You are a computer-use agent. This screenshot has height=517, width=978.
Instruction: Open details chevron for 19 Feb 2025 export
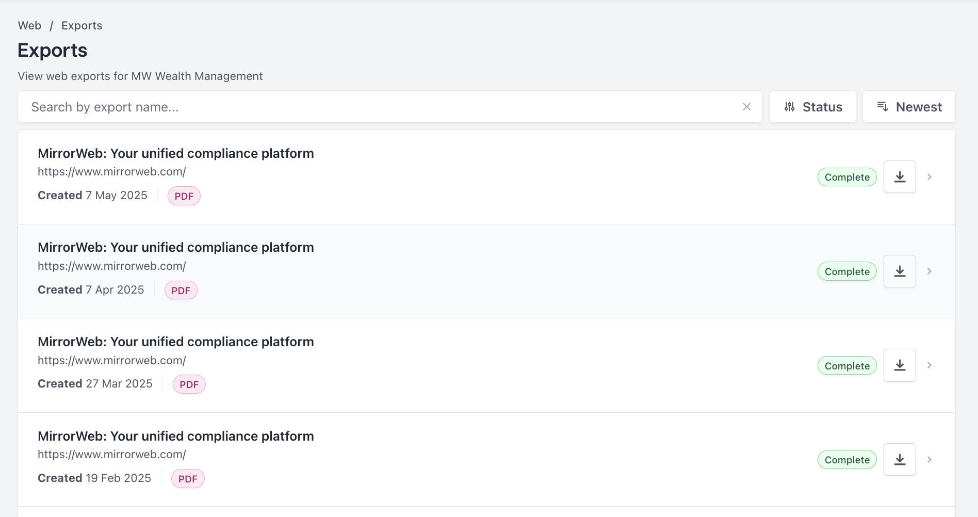(929, 460)
